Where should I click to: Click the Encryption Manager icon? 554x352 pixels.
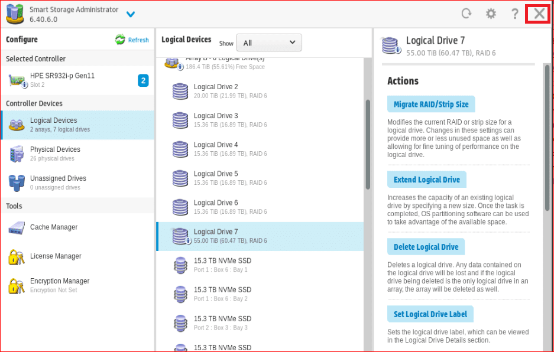pyautogui.click(x=16, y=286)
